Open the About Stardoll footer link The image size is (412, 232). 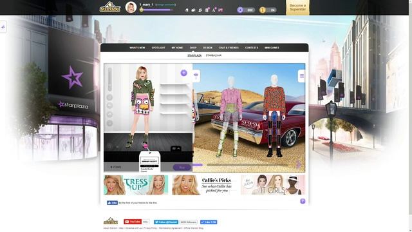tap(110, 228)
